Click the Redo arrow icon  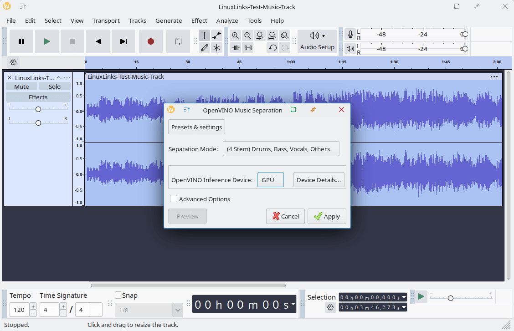coord(285,48)
